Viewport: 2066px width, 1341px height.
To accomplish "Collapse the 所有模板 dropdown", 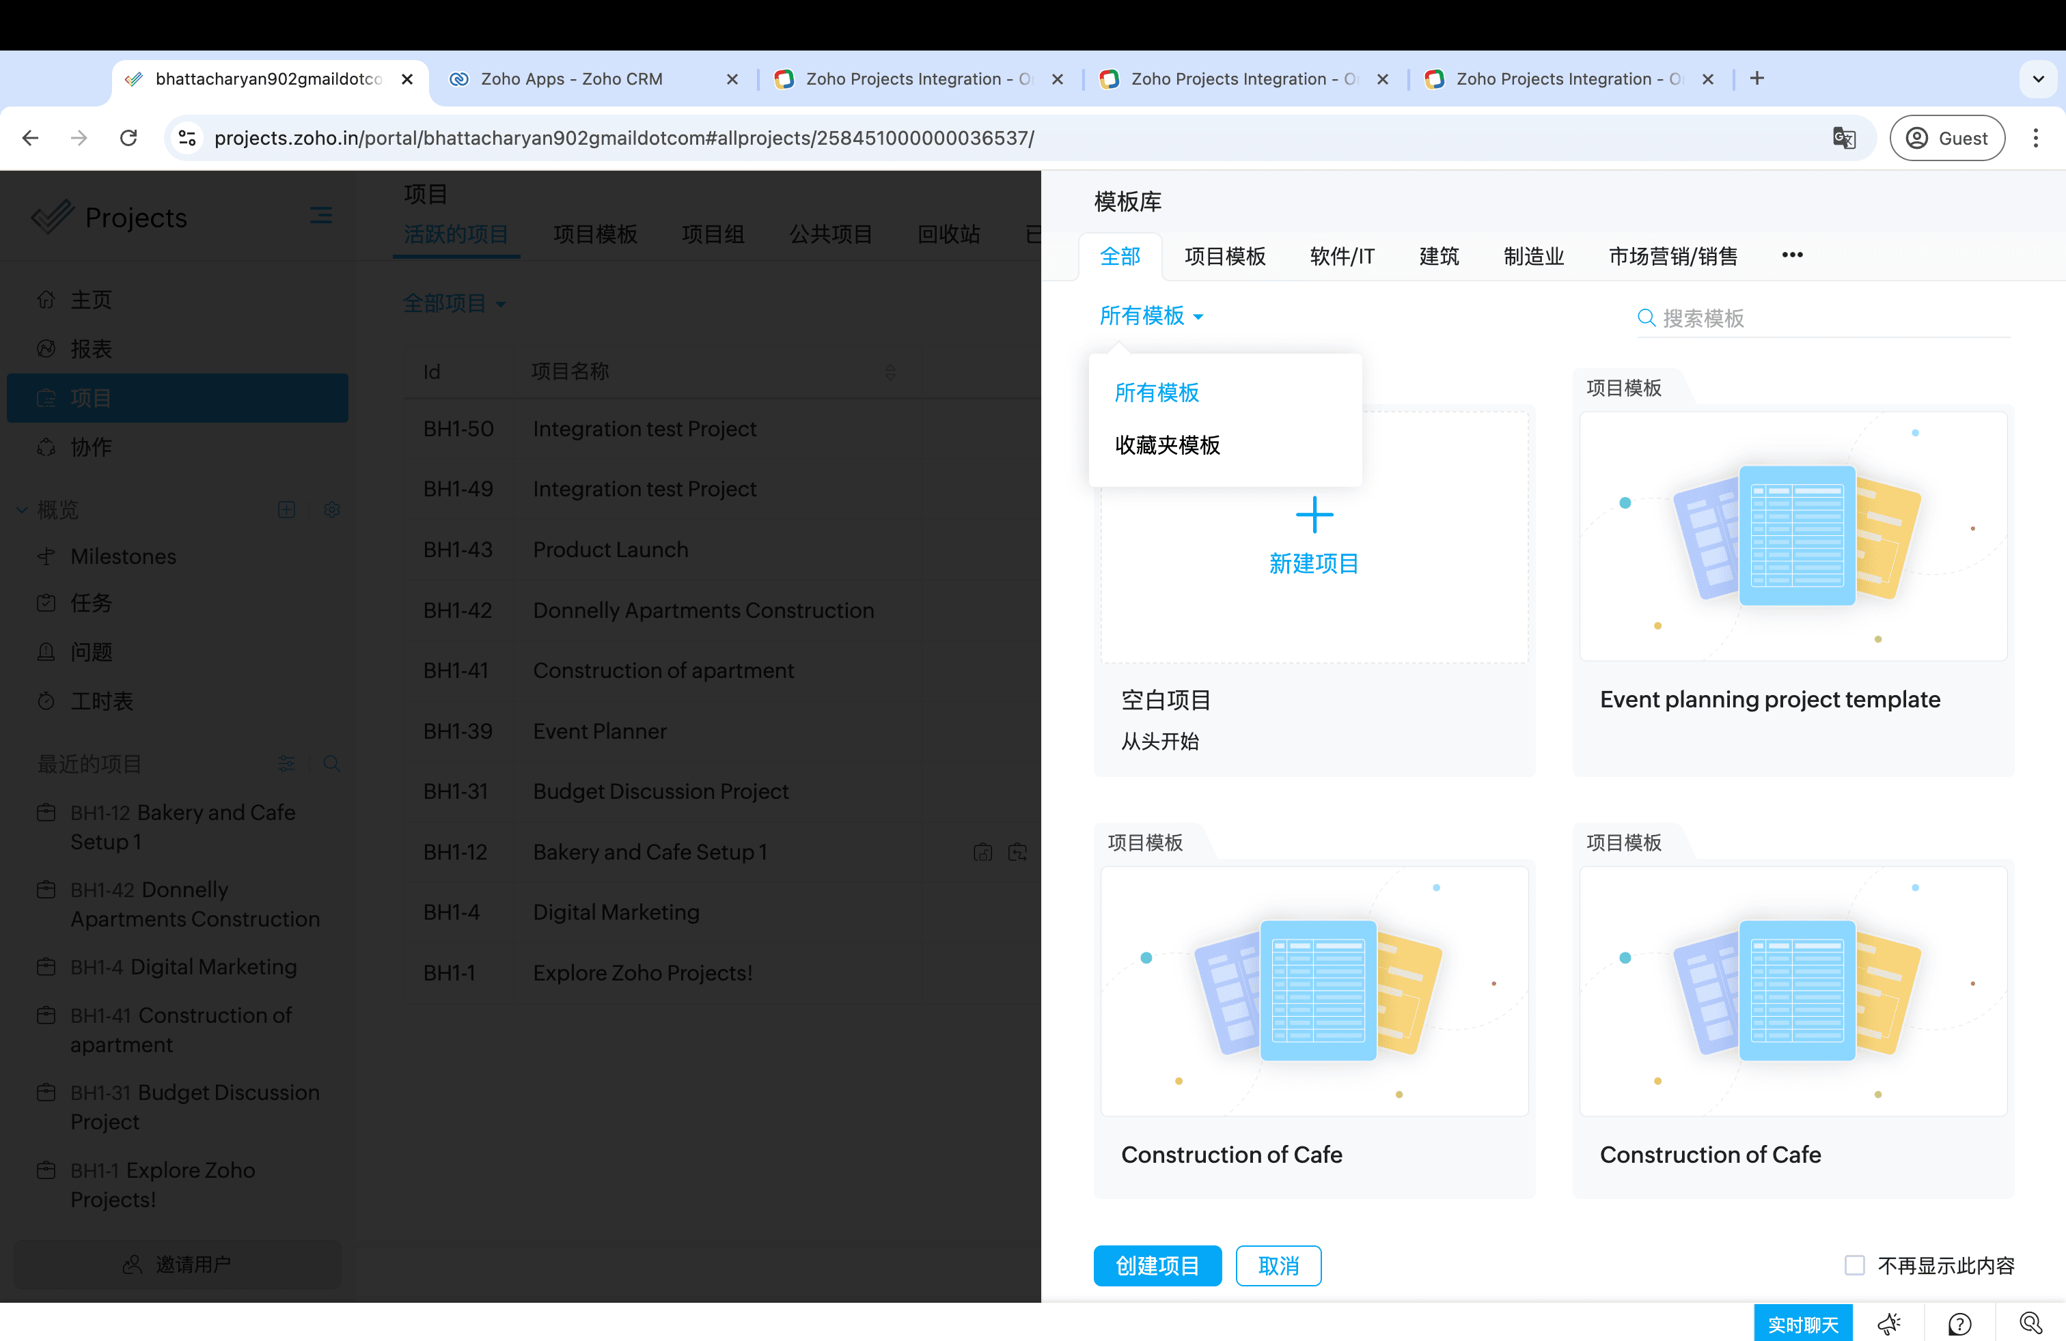I will pos(1151,315).
